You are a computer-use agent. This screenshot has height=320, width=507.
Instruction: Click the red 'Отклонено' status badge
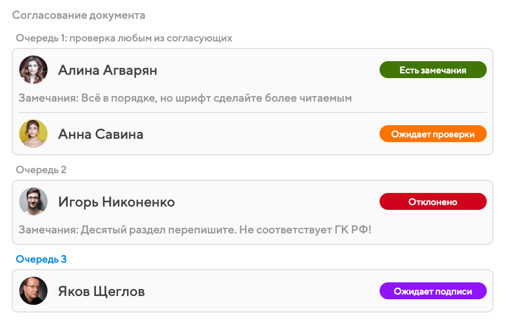click(x=433, y=202)
